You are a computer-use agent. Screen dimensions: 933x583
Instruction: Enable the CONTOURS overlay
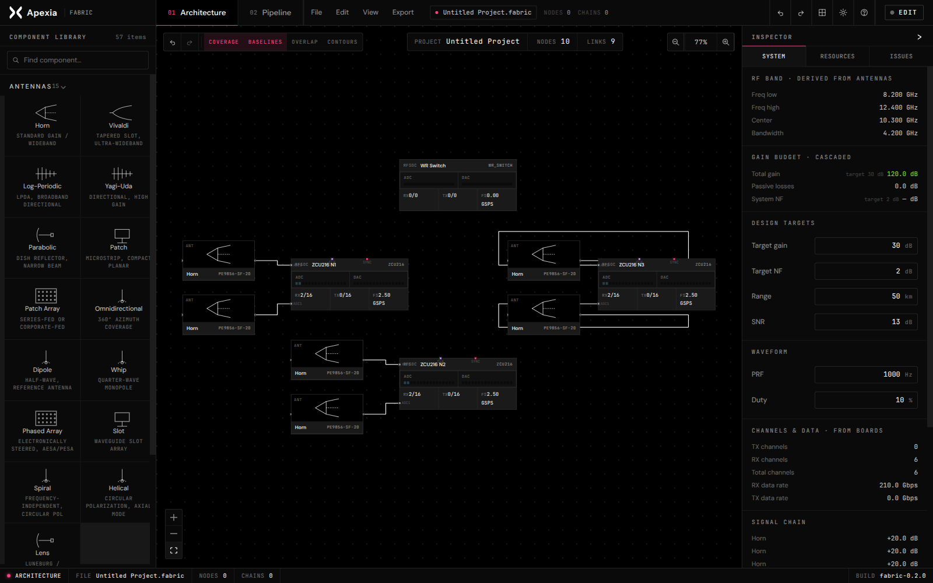click(342, 42)
